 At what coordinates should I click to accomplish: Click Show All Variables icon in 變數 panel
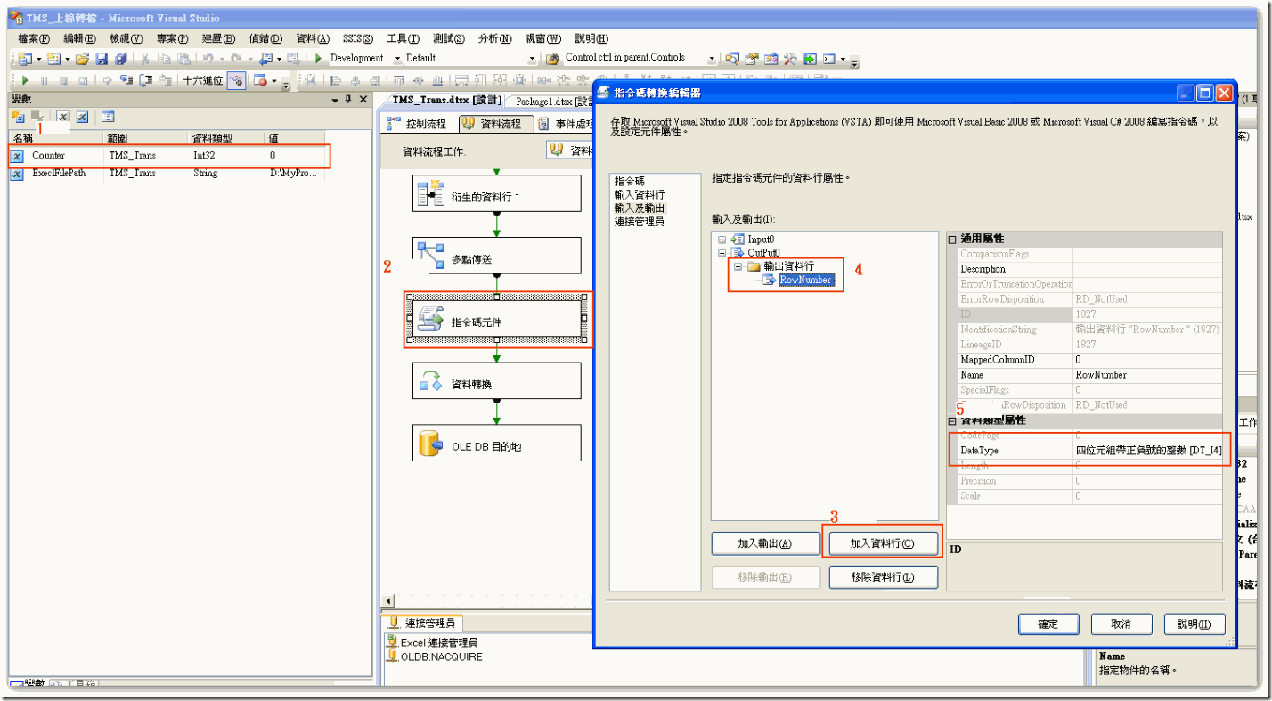82,116
